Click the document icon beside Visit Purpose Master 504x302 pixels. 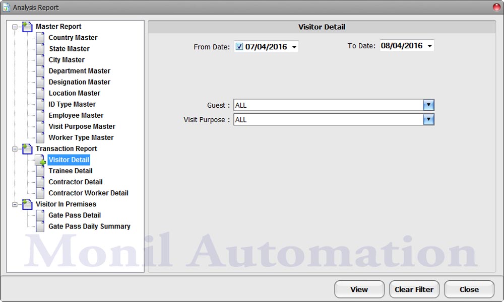40,126
